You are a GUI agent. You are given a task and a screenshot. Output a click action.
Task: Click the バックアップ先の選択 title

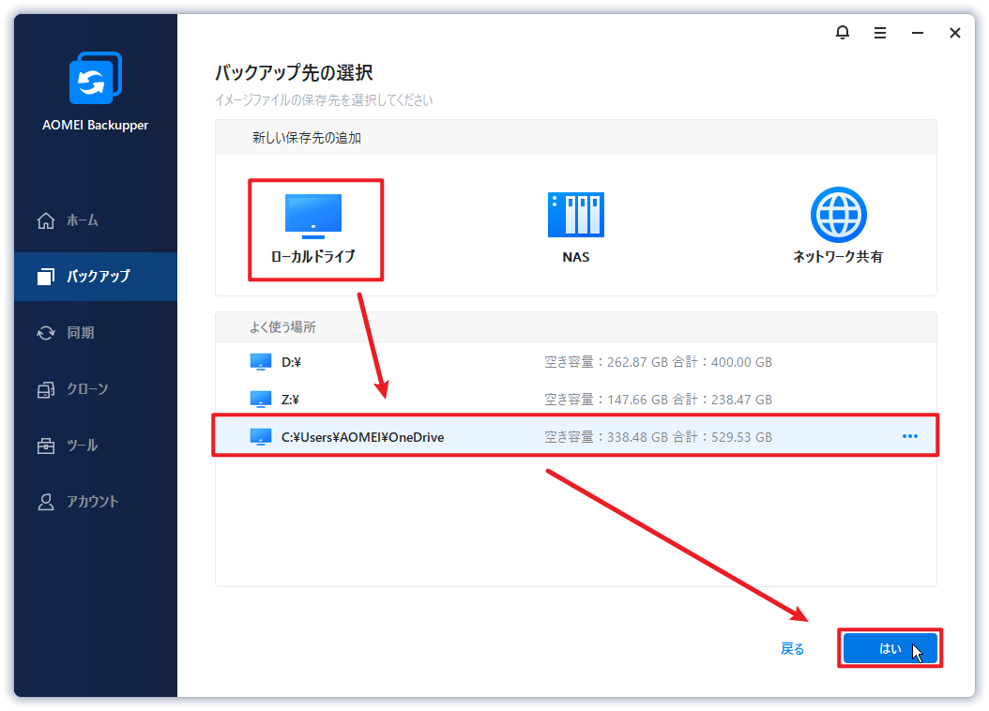(294, 72)
